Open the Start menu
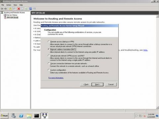 pyautogui.click(x=4, y=116)
